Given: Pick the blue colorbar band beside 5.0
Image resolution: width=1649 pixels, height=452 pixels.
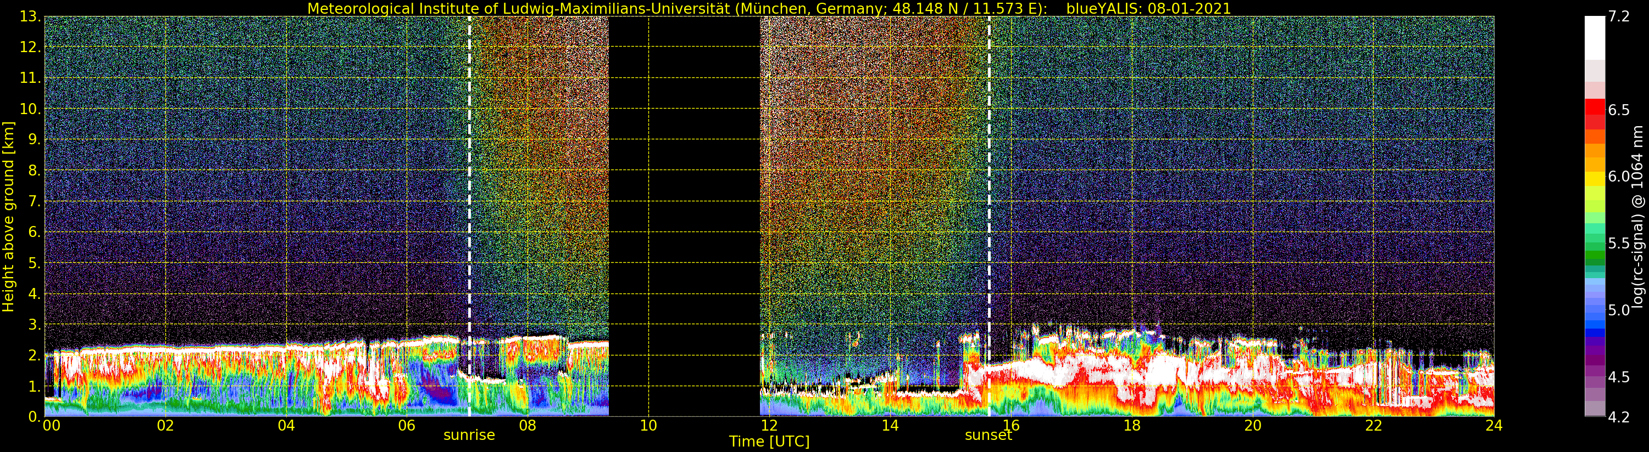Looking at the screenshot, I should pos(1595,310).
